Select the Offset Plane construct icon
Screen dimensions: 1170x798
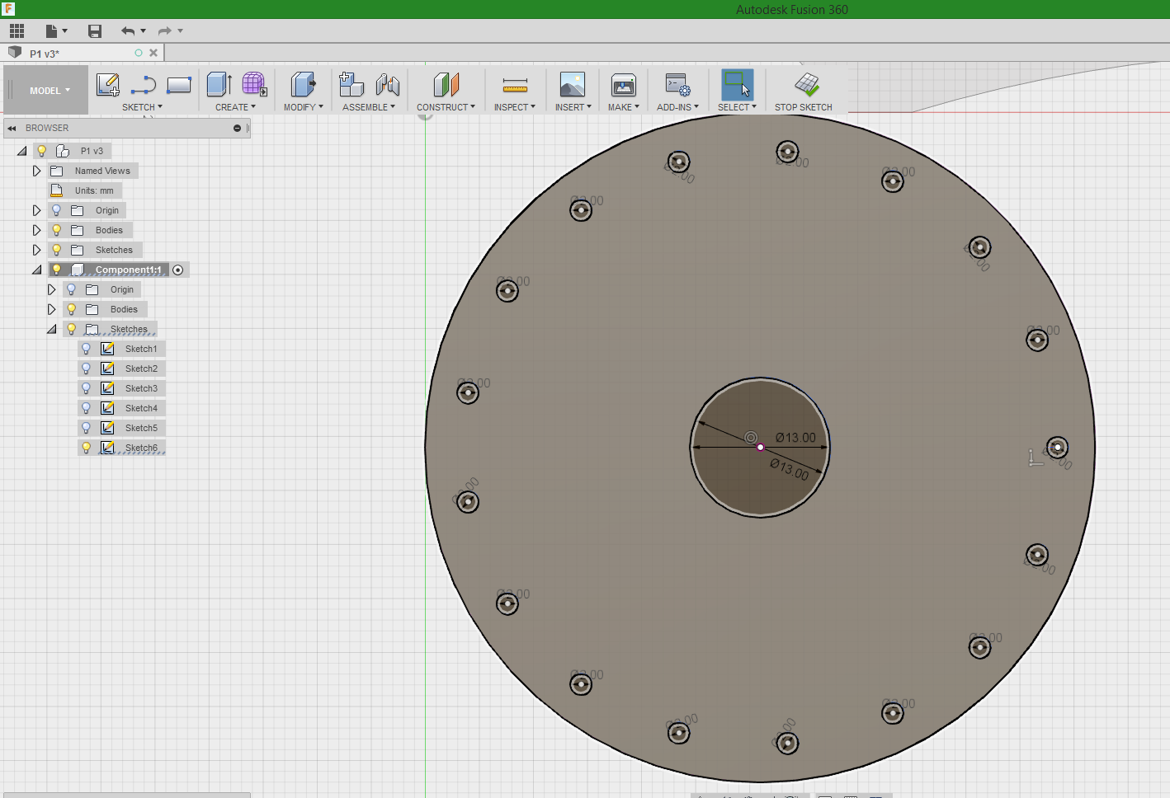coord(446,84)
